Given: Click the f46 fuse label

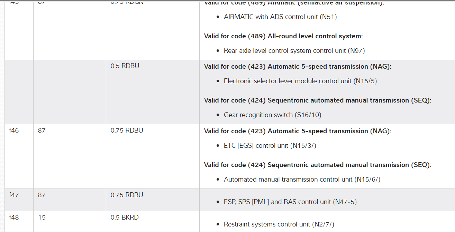Looking at the screenshot, I should (x=14, y=130).
